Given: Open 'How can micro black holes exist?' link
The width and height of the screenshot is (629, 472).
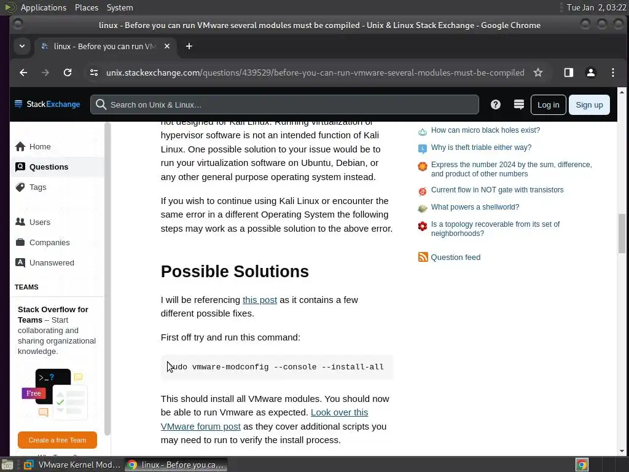Looking at the screenshot, I should click(x=485, y=130).
